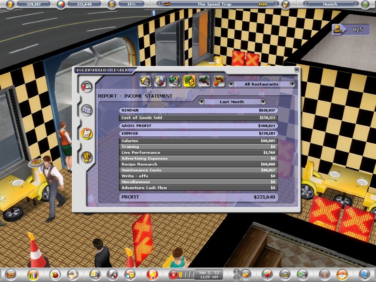Select the documents side tab
This screenshot has width=376, height=282.
pyautogui.click(x=86, y=110)
